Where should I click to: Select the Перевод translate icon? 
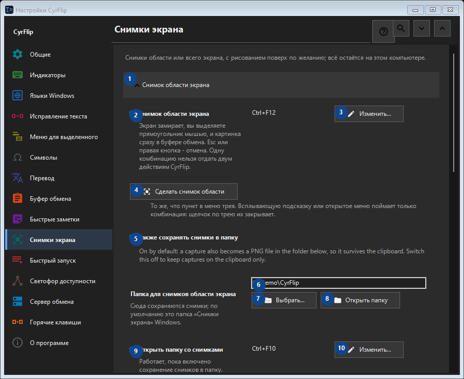18,178
